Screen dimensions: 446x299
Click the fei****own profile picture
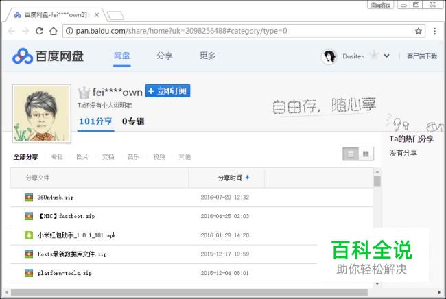[x=42, y=113]
